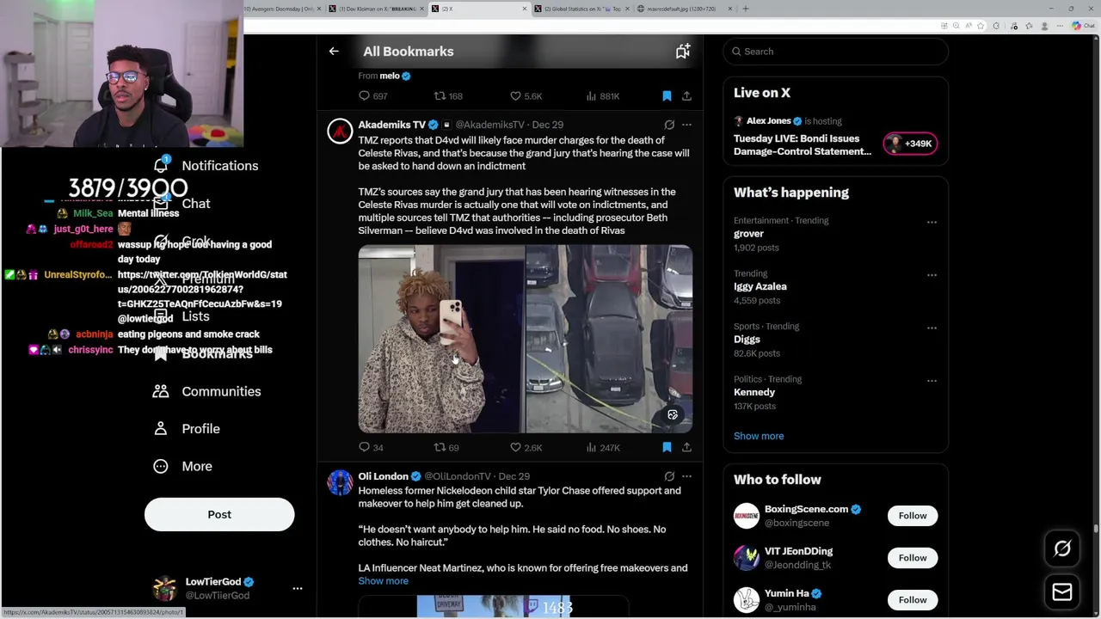
Task: Open Notifications in the sidebar
Action: [205, 165]
